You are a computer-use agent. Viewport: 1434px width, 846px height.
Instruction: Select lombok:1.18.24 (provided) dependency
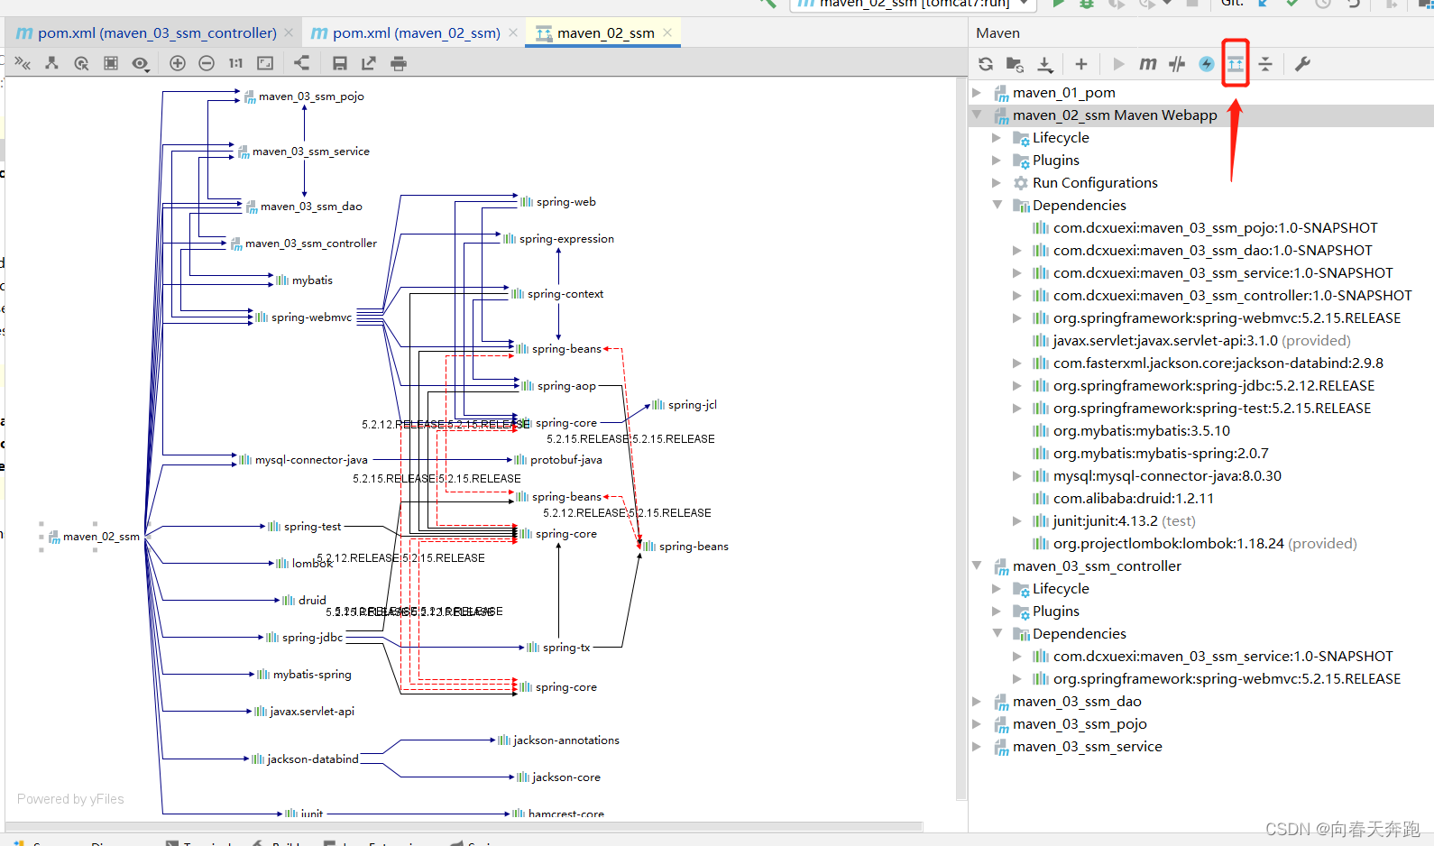coord(1204,544)
